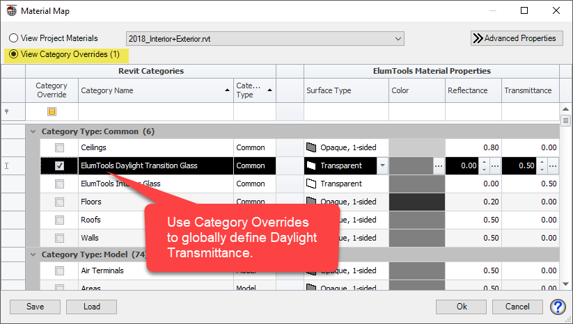
Task: Click the Category Name filter field
Action: pos(156,112)
